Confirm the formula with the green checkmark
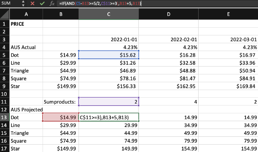Viewport: 258px width, 152px height. coord(42,4)
